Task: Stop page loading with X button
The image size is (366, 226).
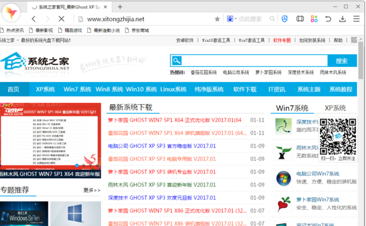Action: [x=62, y=19]
